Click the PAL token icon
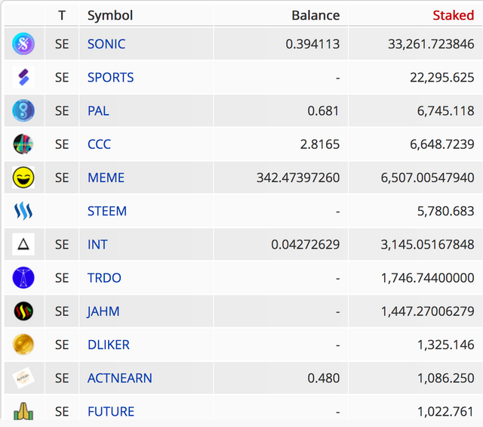 tap(23, 110)
